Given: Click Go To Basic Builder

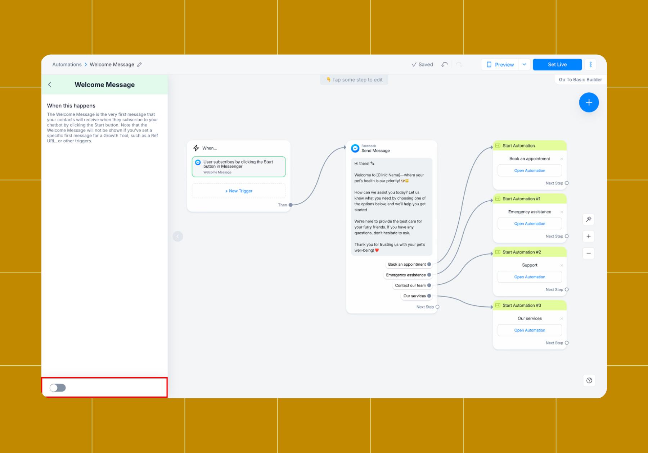Looking at the screenshot, I should (580, 80).
